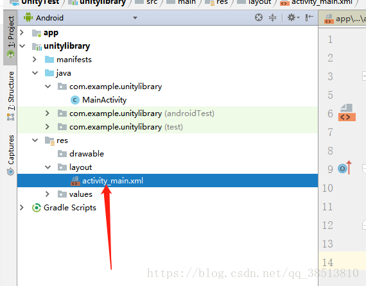Click the layout breadcrumb
366x286 pixels.
[x=254, y=3]
